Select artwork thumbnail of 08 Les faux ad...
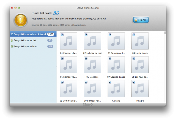The image size is (176, 120). pos(140,65)
